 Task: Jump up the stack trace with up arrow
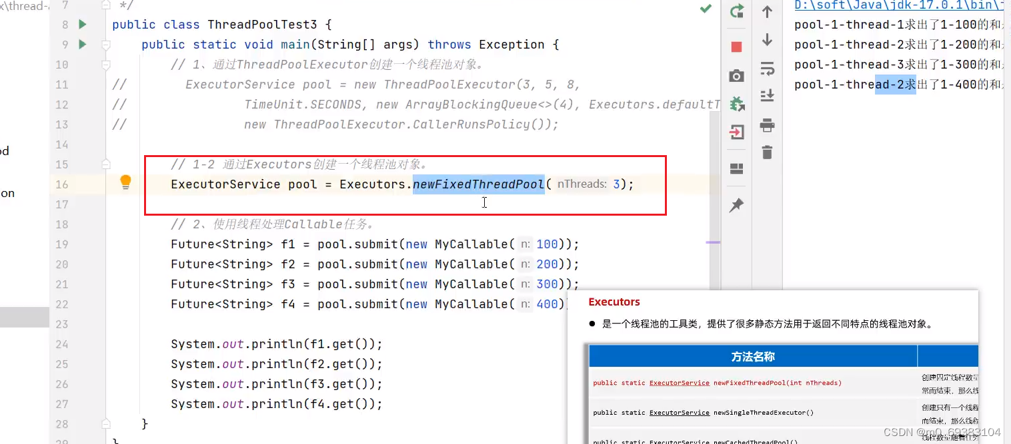point(766,11)
